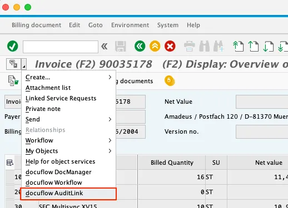Viewport: 288px width, 208px height.
Task: Open docuflow Workflow entry
Action: click(x=69, y=182)
